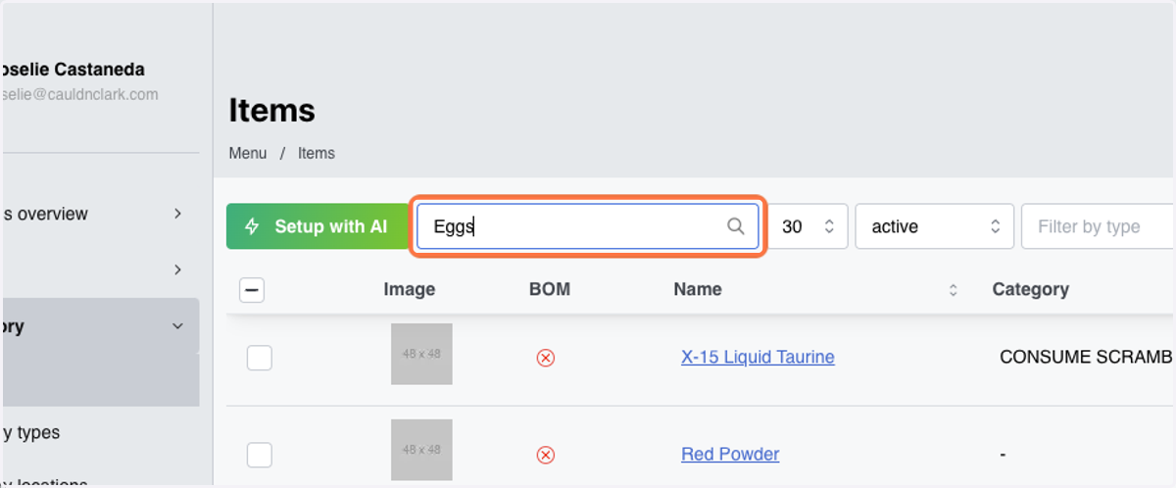
Task: Collapse the highlighted sidebar section chevron
Action: coord(177,326)
